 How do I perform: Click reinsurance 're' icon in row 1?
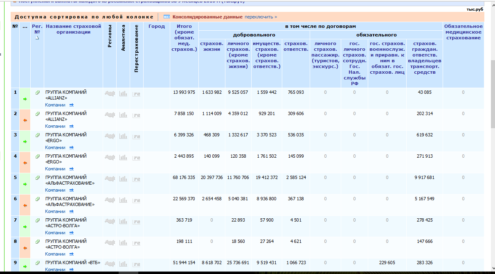coord(137,93)
